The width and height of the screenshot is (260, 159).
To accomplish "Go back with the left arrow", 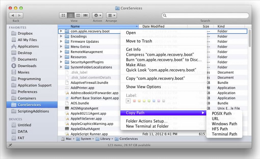I will click(12, 15).
